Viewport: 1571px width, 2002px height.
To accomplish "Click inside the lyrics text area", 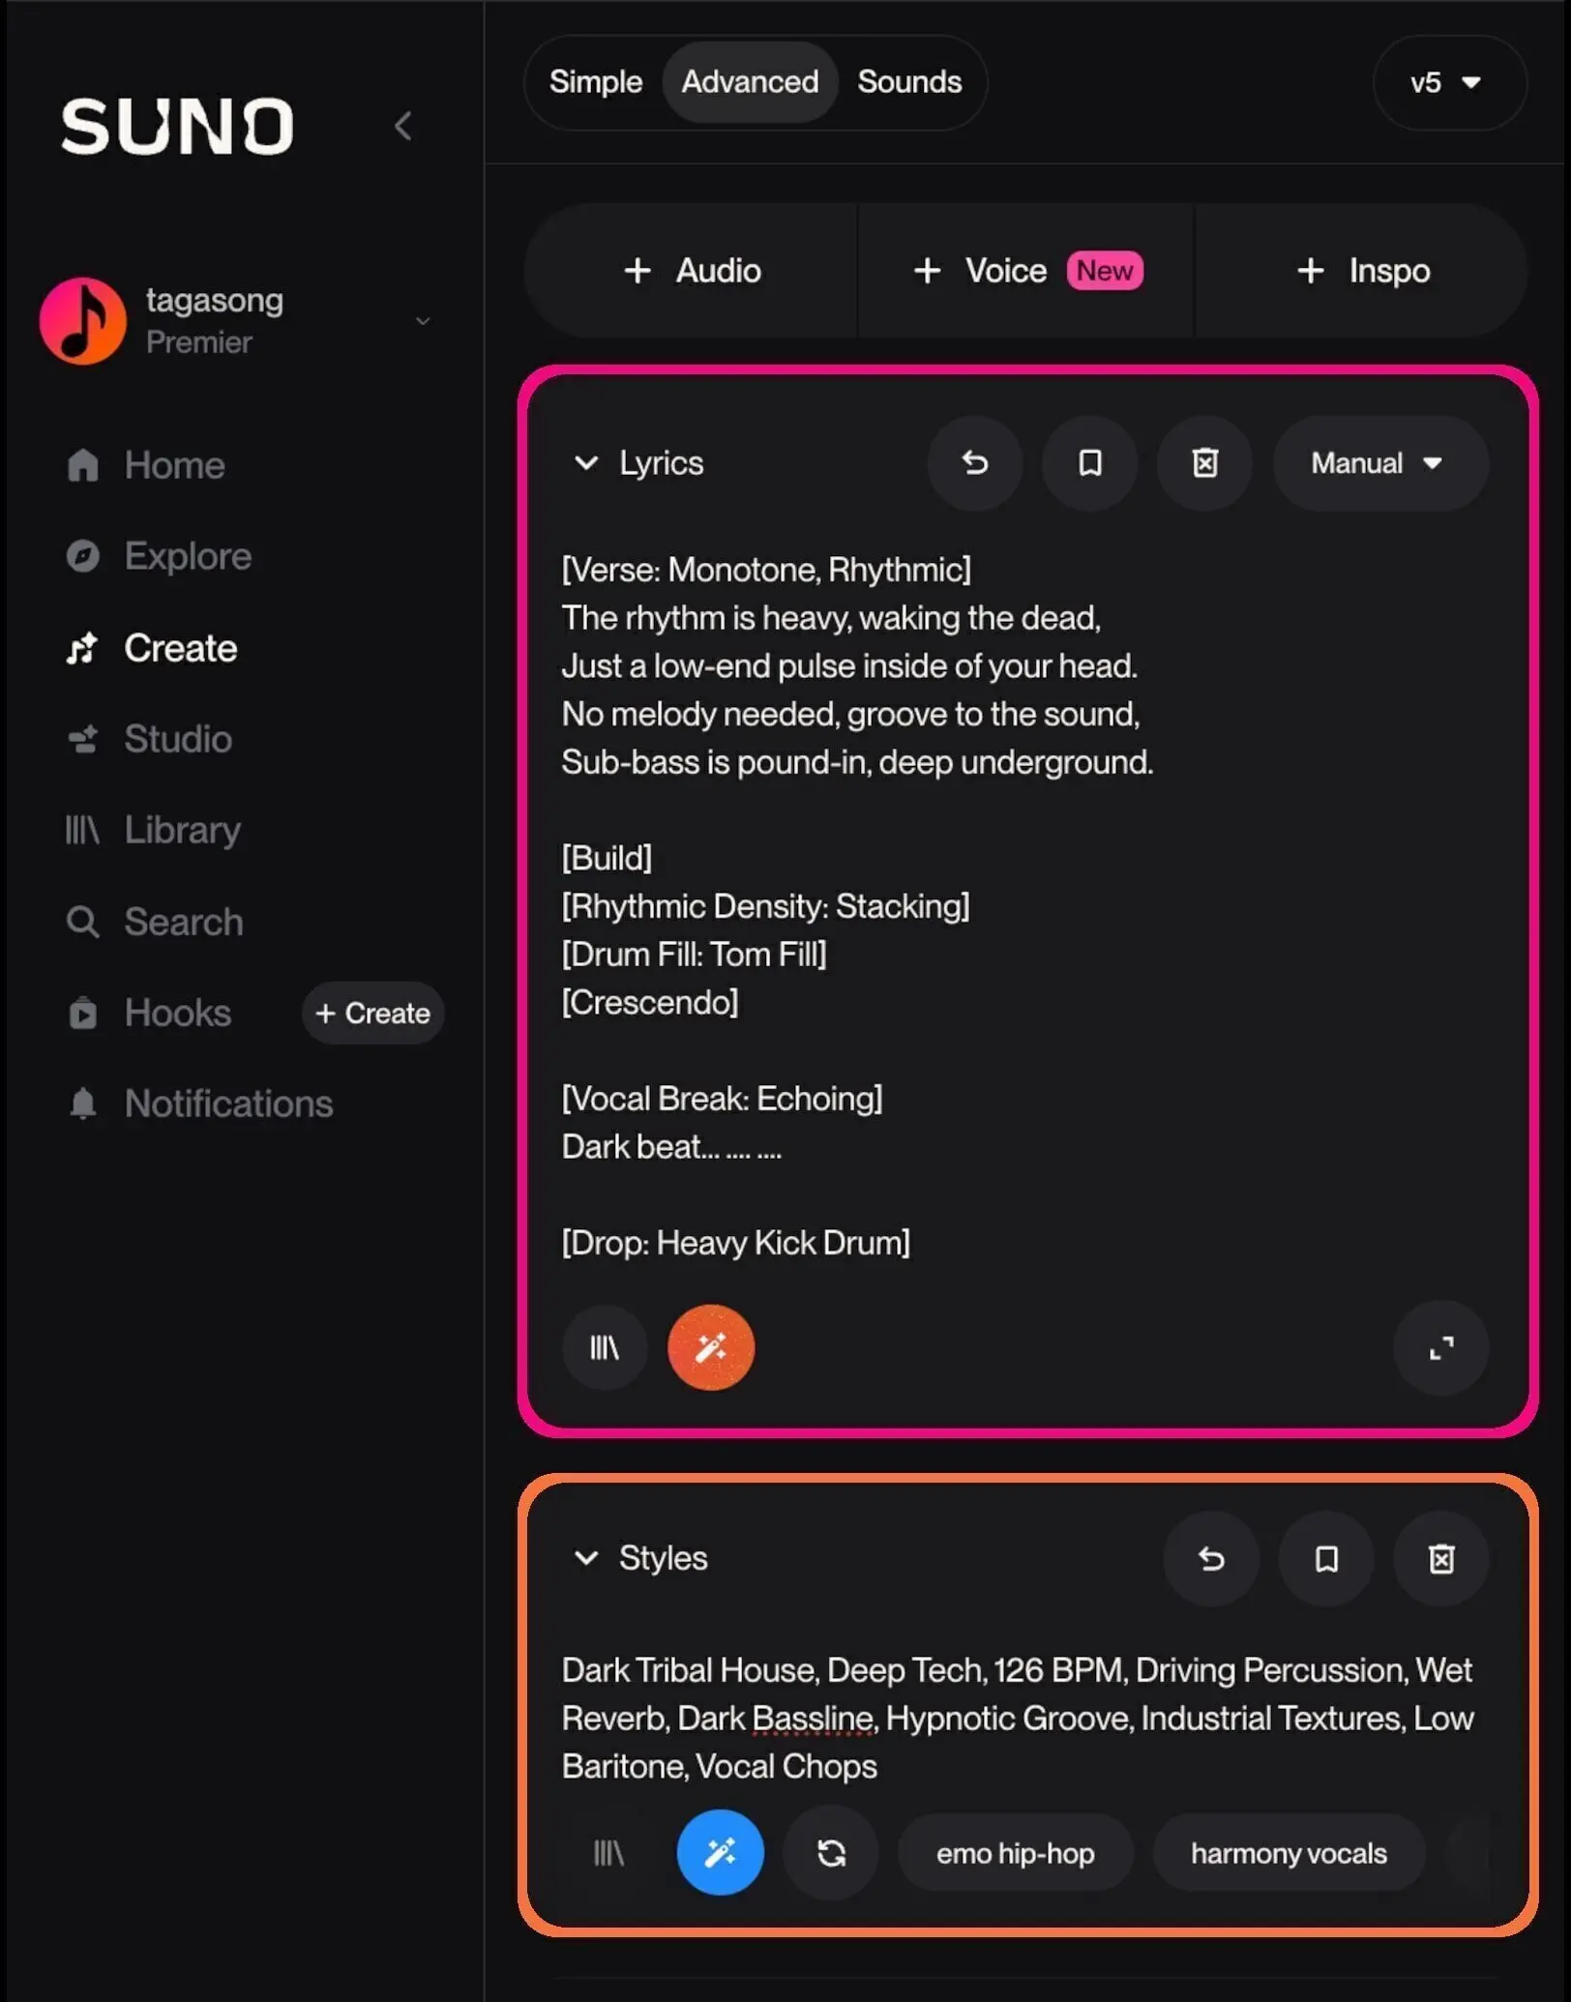I will click(x=1023, y=906).
